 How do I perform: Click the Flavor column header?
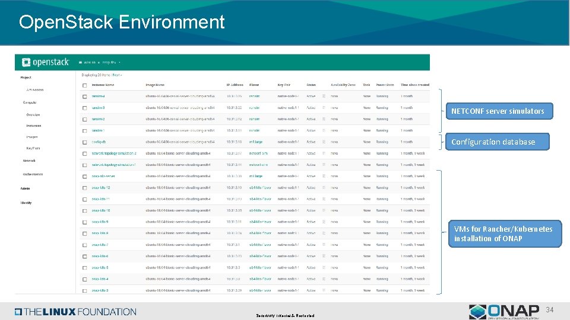coord(254,85)
